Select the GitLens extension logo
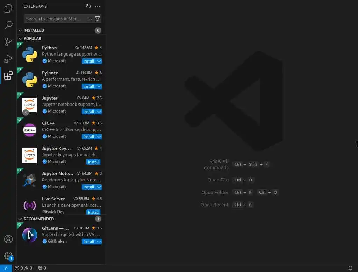 [30, 235]
